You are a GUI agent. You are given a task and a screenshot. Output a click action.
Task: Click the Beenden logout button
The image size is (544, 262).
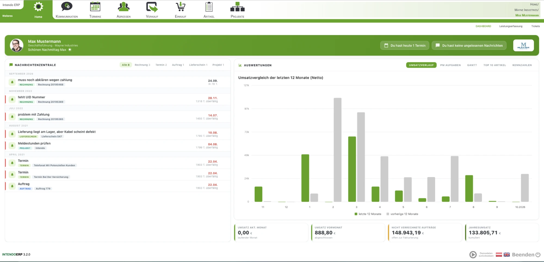click(x=526, y=255)
